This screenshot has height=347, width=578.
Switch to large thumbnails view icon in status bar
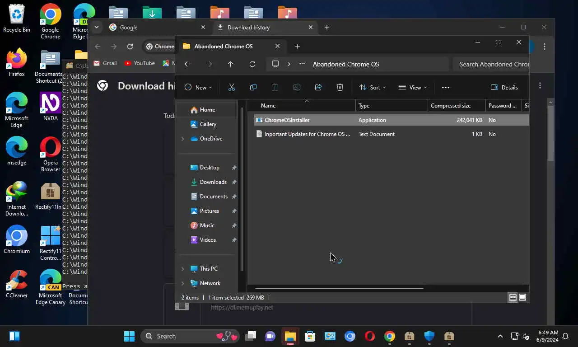[x=522, y=298]
